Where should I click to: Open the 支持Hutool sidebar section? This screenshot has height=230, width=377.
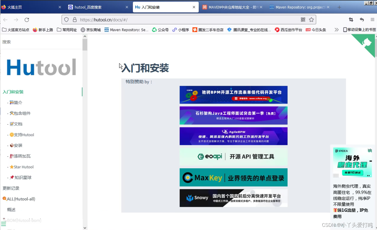pos(22,135)
